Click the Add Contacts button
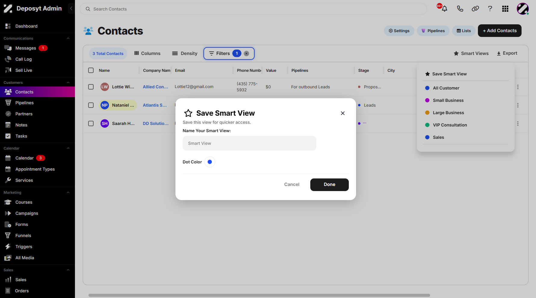Image resolution: width=536 pixels, height=298 pixels. click(500, 31)
